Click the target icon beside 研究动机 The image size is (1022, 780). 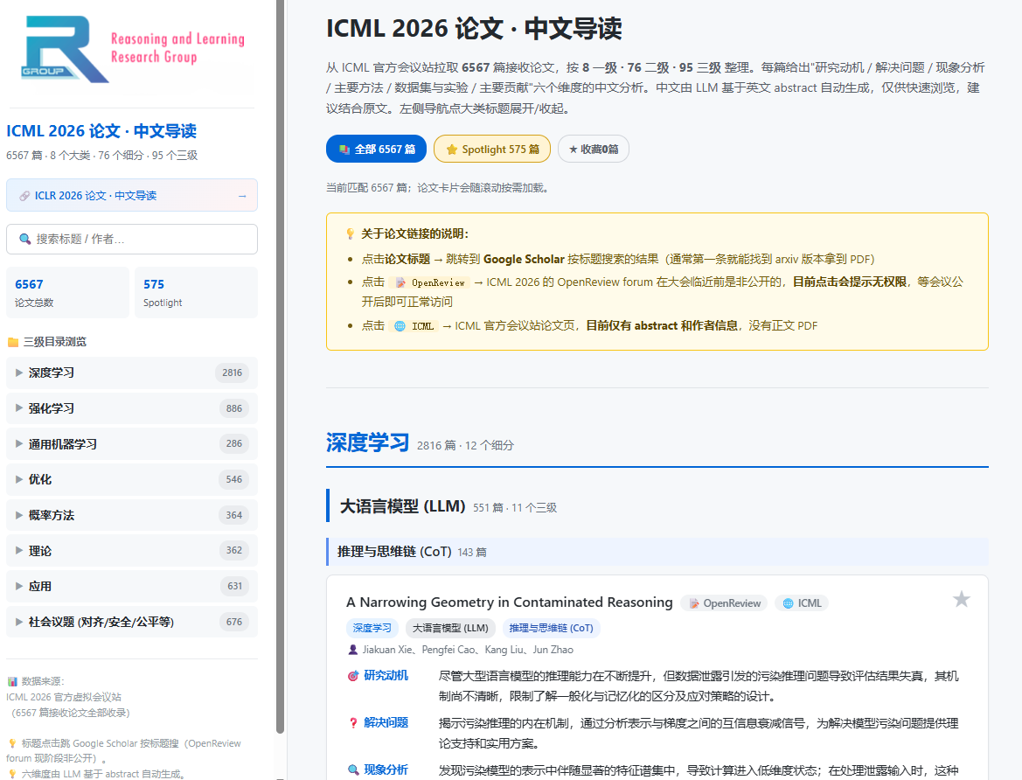pos(352,676)
